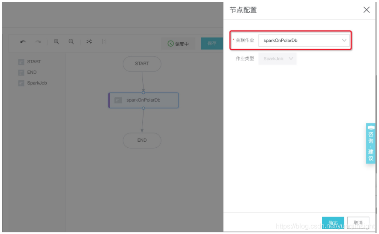The width and height of the screenshot is (379, 234).
Task: Open the 咨询·建议 feedback side tab
Action: pos(370,143)
